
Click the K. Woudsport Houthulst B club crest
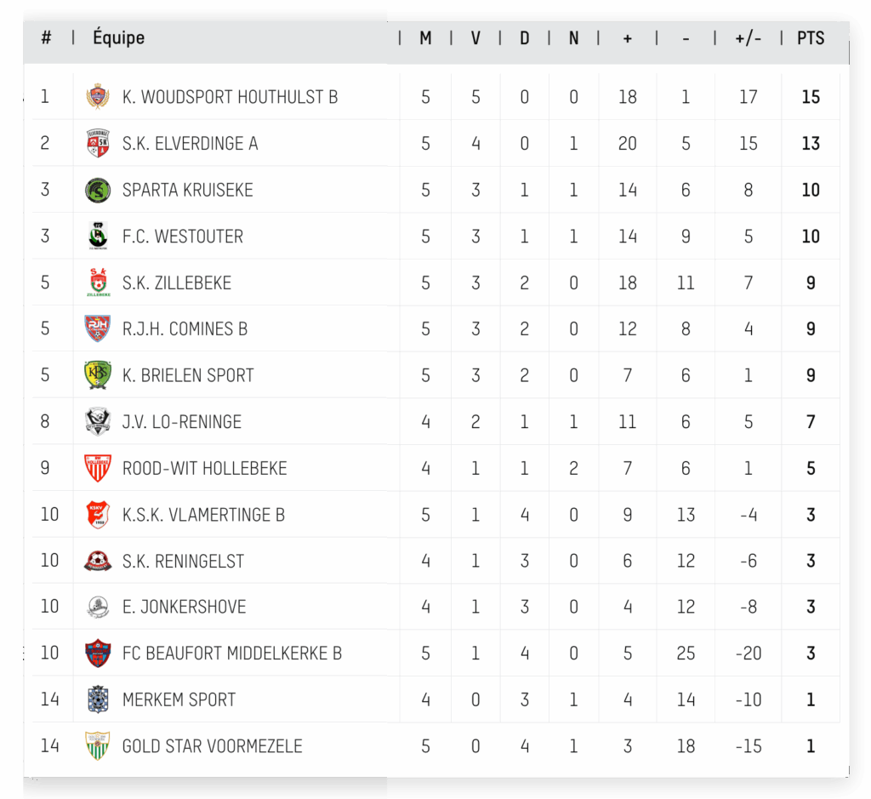pos(97,96)
